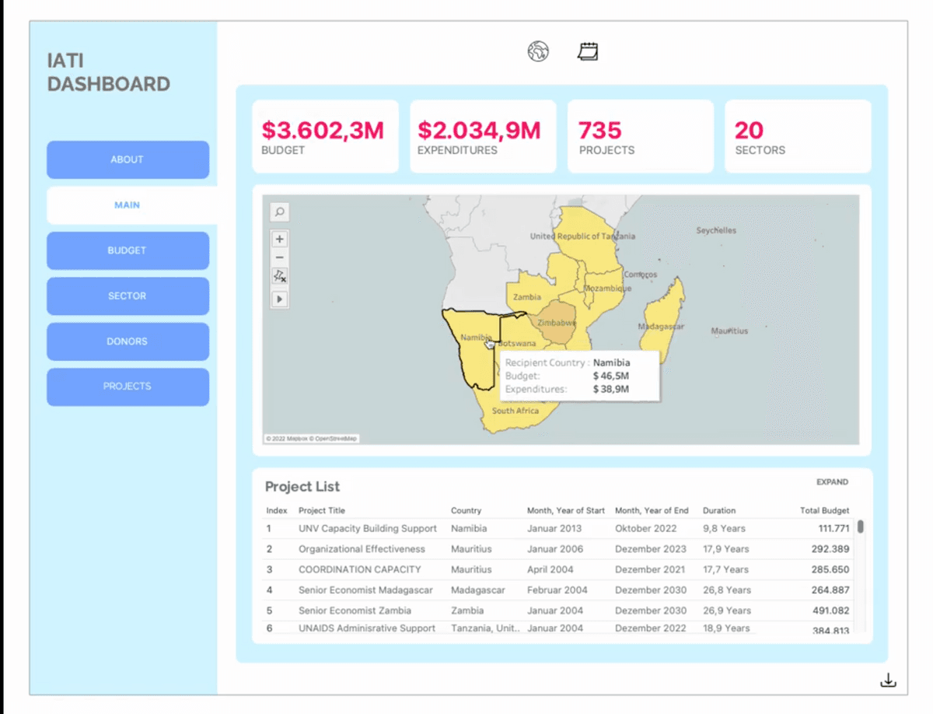The height and width of the screenshot is (714, 933).
Task: Click total budget value 264.887
Action: [x=830, y=590]
